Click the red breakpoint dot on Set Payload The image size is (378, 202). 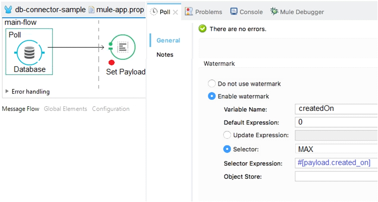[111, 63]
